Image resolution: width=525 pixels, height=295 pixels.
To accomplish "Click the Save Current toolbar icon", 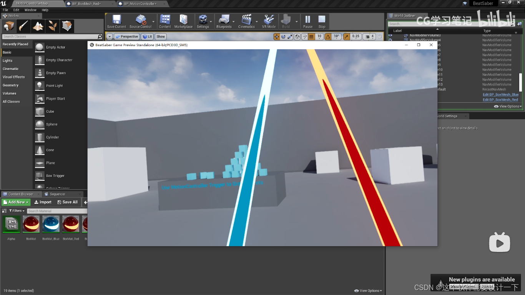I will pyautogui.click(x=116, y=22).
